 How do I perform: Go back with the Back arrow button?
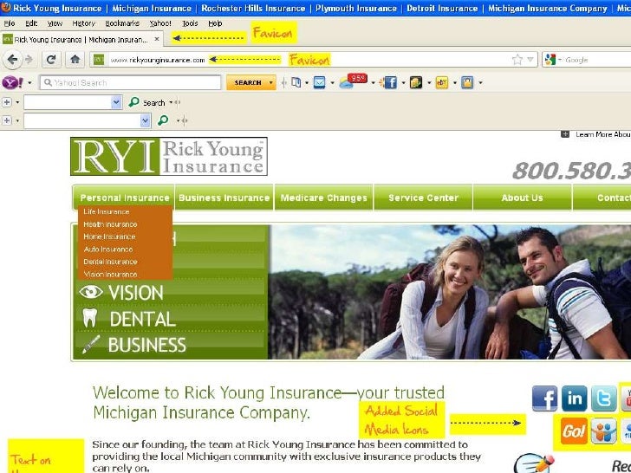(12, 60)
